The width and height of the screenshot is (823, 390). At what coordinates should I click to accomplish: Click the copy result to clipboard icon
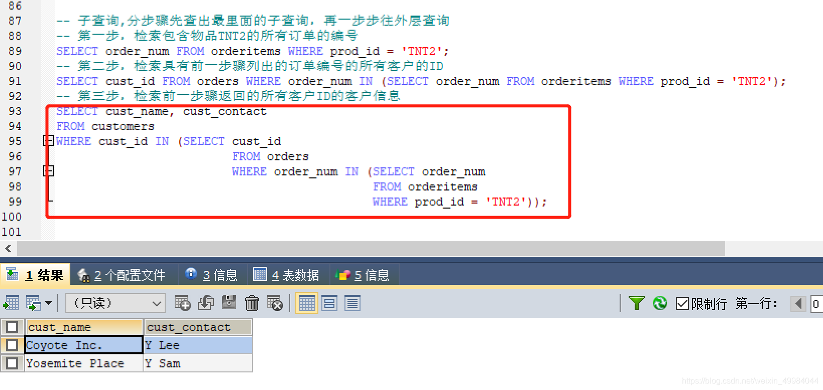point(34,304)
